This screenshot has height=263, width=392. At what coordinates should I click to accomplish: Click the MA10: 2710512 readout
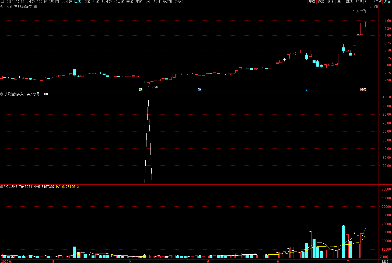[67, 186]
